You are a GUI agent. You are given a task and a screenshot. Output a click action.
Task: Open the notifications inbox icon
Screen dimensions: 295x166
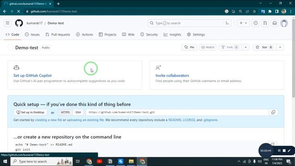pos(275,23)
